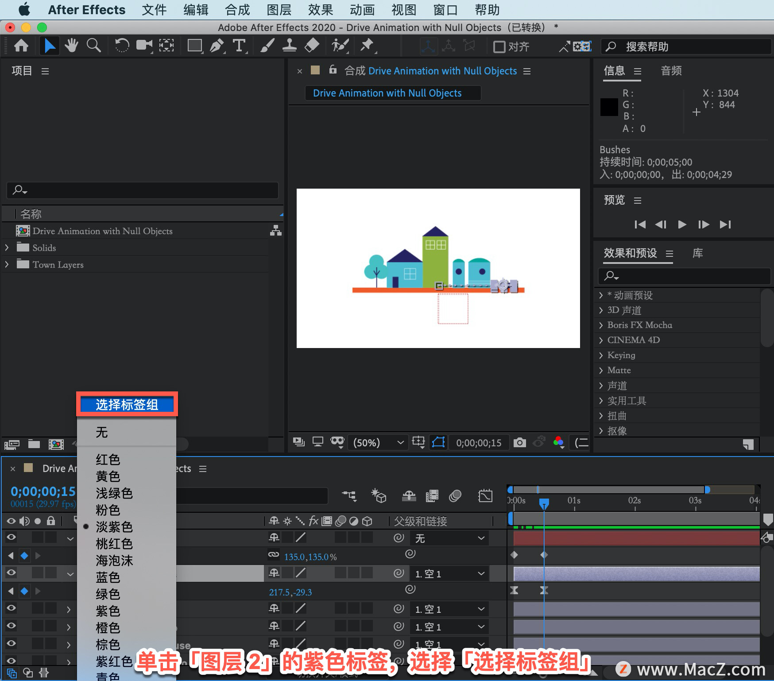Image resolution: width=774 pixels, height=681 pixels.
Task: Click the snapshot camera icon in viewer
Action: (520, 442)
